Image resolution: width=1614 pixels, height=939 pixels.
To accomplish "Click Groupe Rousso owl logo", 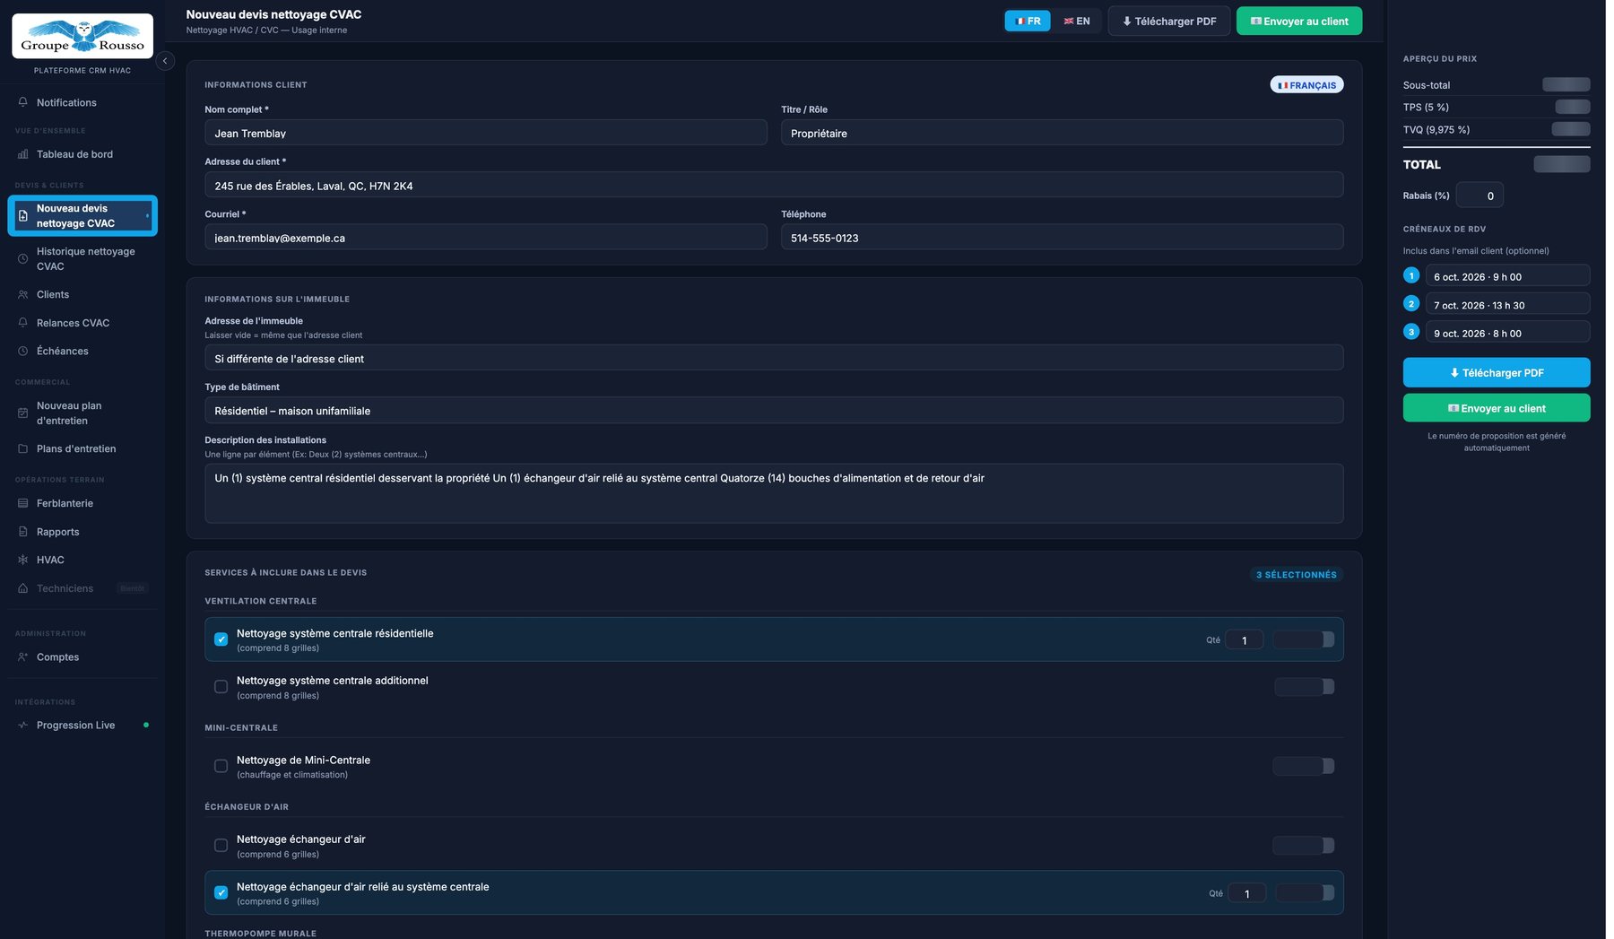I will [x=82, y=36].
